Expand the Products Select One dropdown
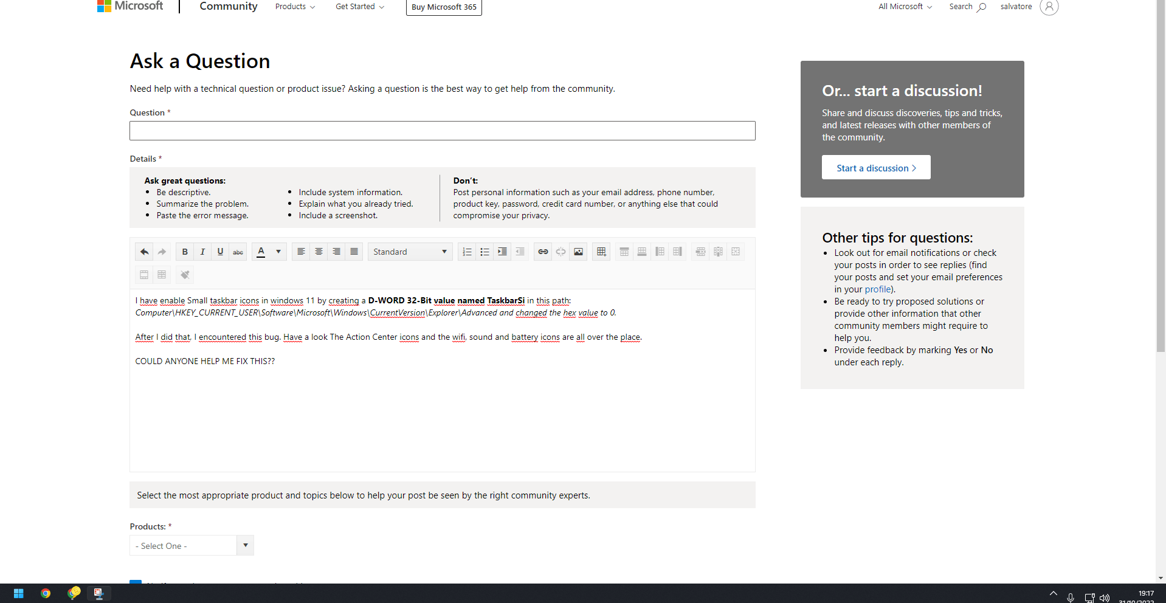This screenshot has height=603, width=1166. (x=191, y=545)
